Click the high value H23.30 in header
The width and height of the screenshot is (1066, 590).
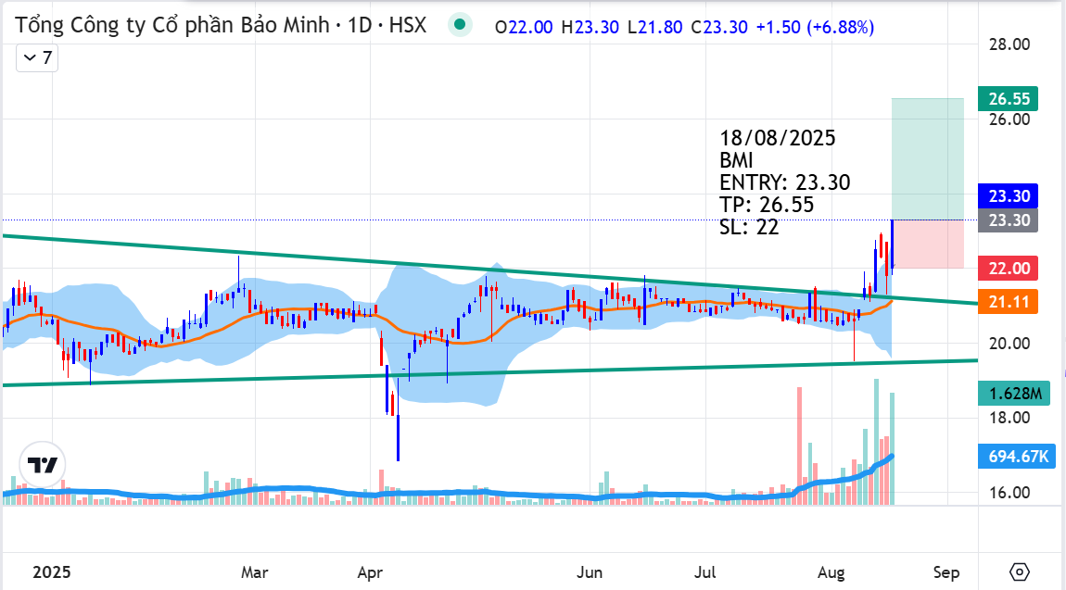pyautogui.click(x=590, y=27)
